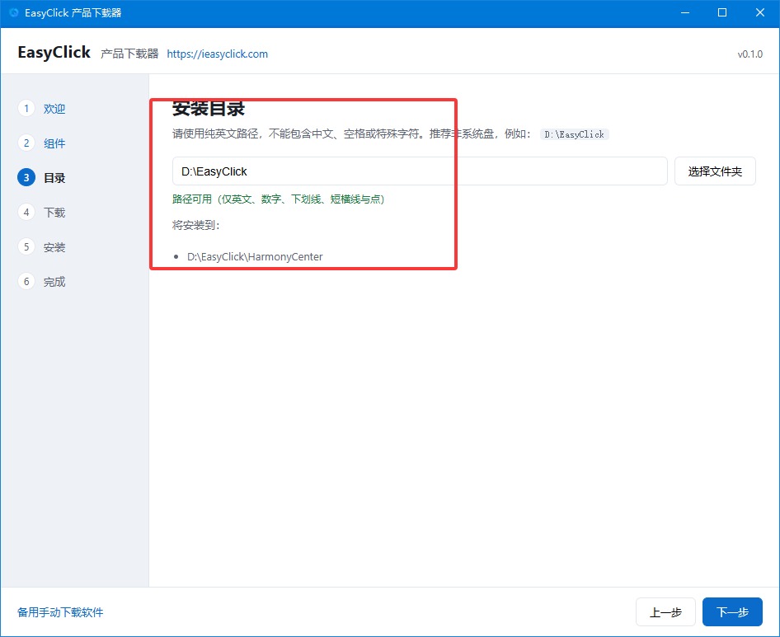
Task: Click the 安装目录 heading
Action: click(x=209, y=109)
